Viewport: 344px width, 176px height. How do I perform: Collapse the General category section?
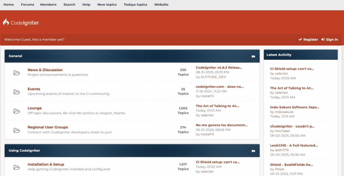pos(253,56)
